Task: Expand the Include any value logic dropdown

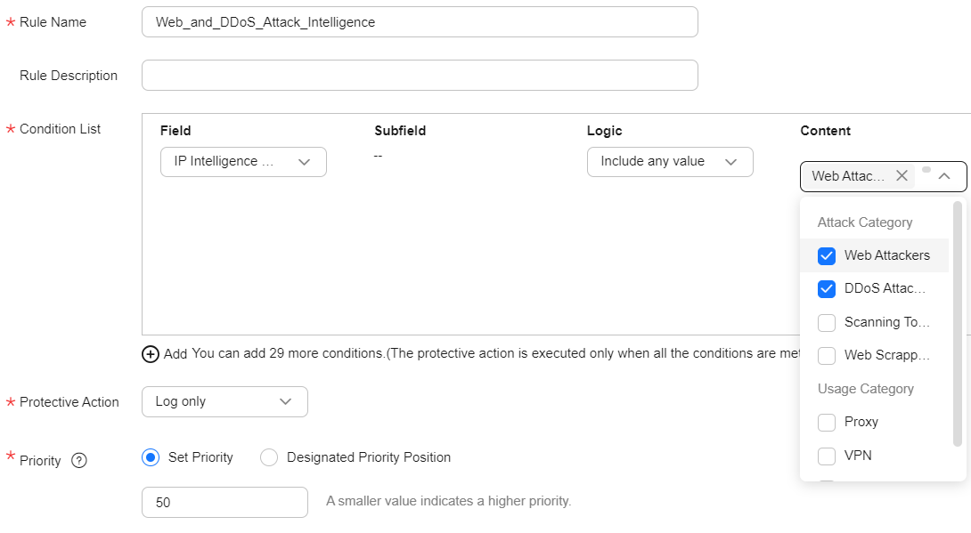Action: click(x=670, y=162)
